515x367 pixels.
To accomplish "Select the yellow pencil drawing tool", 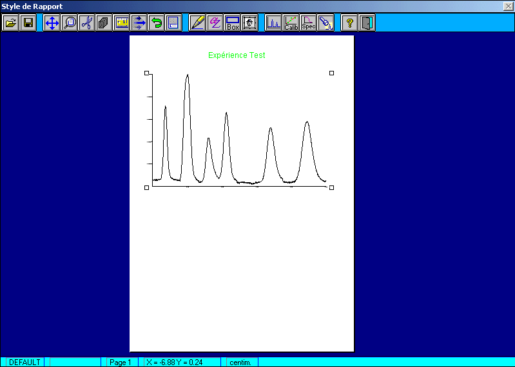I will (198, 23).
